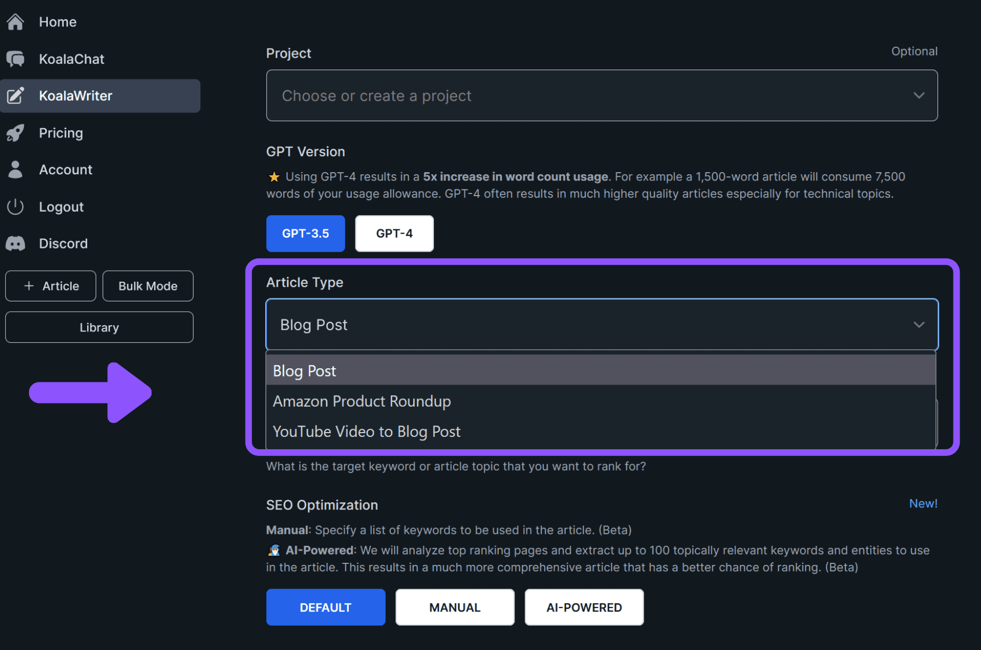Click the KoalaWriter pencil edit icon
Screen dimensions: 981x650
click(16, 96)
